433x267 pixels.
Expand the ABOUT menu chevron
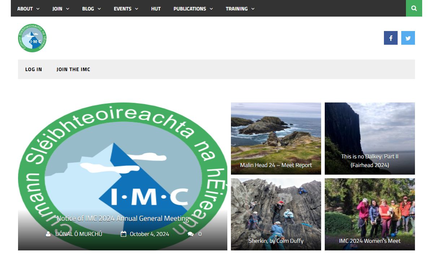pos(38,9)
